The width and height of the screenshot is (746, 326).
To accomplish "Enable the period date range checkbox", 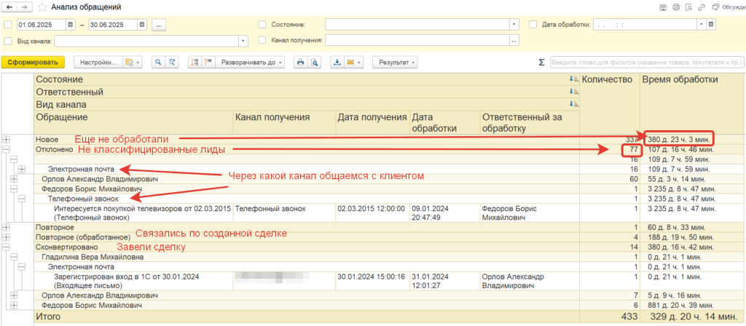I will click(x=9, y=24).
